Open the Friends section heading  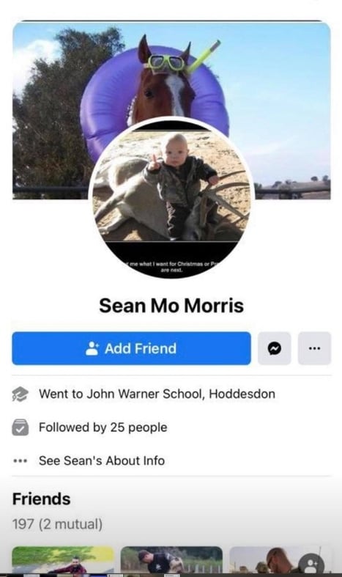point(41,499)
